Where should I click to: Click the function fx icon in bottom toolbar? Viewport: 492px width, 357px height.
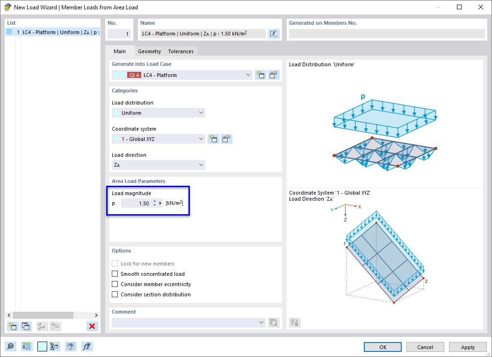coord(87,346)
